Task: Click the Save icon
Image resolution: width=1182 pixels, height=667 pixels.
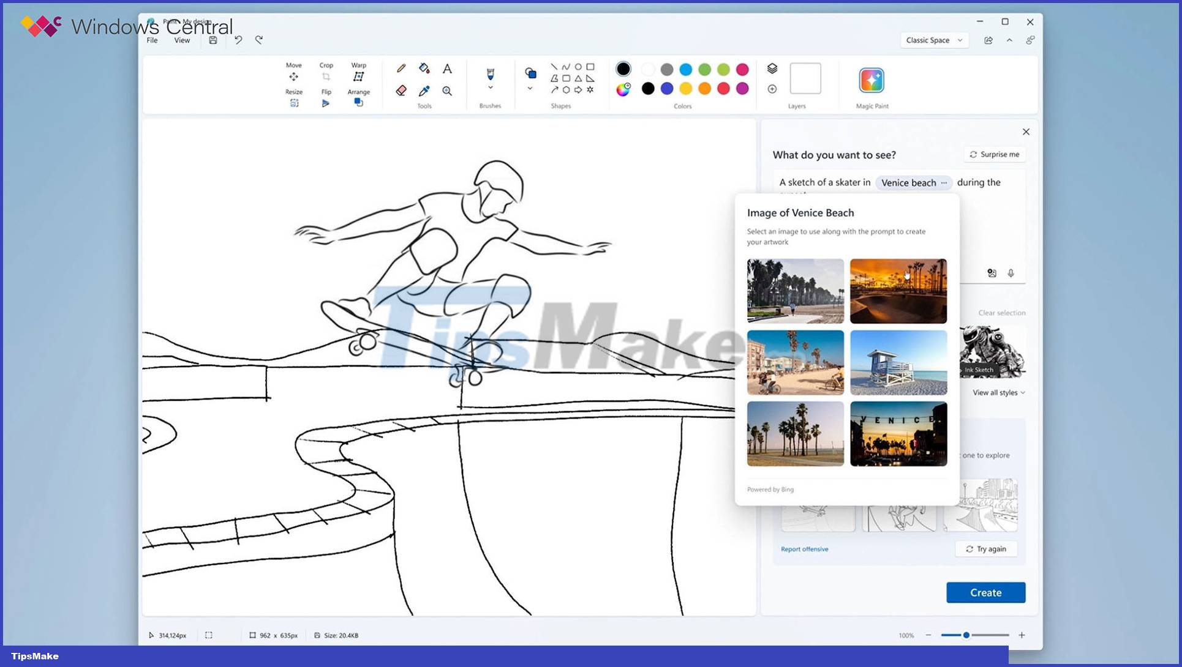Action: tap(213, 40)
